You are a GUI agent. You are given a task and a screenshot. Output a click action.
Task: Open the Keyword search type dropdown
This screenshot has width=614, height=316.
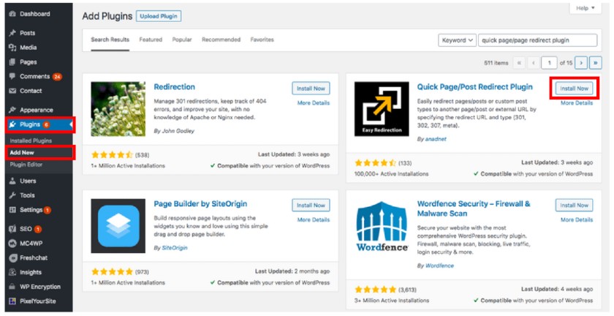457,40
